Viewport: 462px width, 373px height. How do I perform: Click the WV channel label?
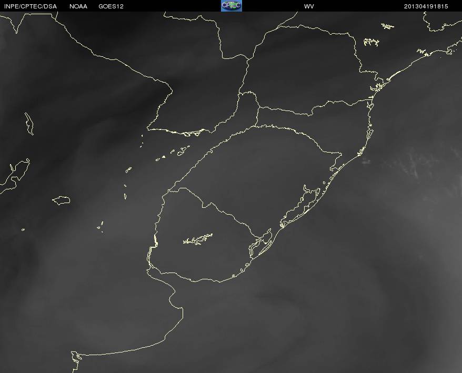click(309, 6)
